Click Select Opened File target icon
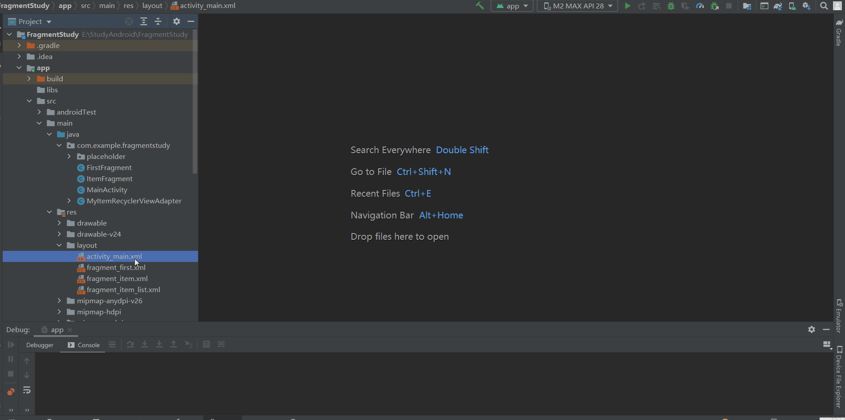 pyautogui.click(x=129, y=21)
